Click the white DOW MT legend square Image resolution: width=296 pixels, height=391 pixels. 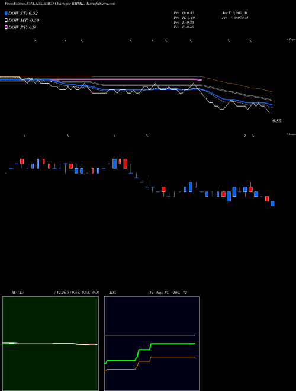[6, 20]
